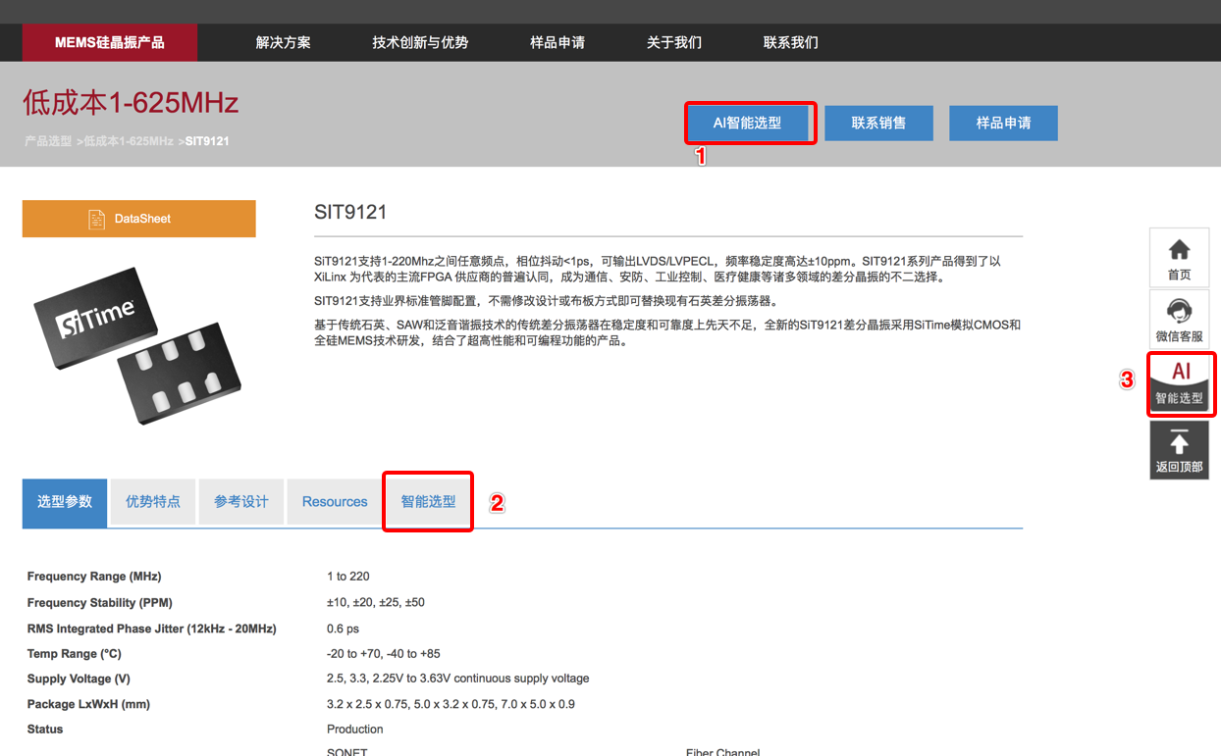Click the Supply Voltage (V) label
Screen dimensions: 1221x756
coord(79,679)
